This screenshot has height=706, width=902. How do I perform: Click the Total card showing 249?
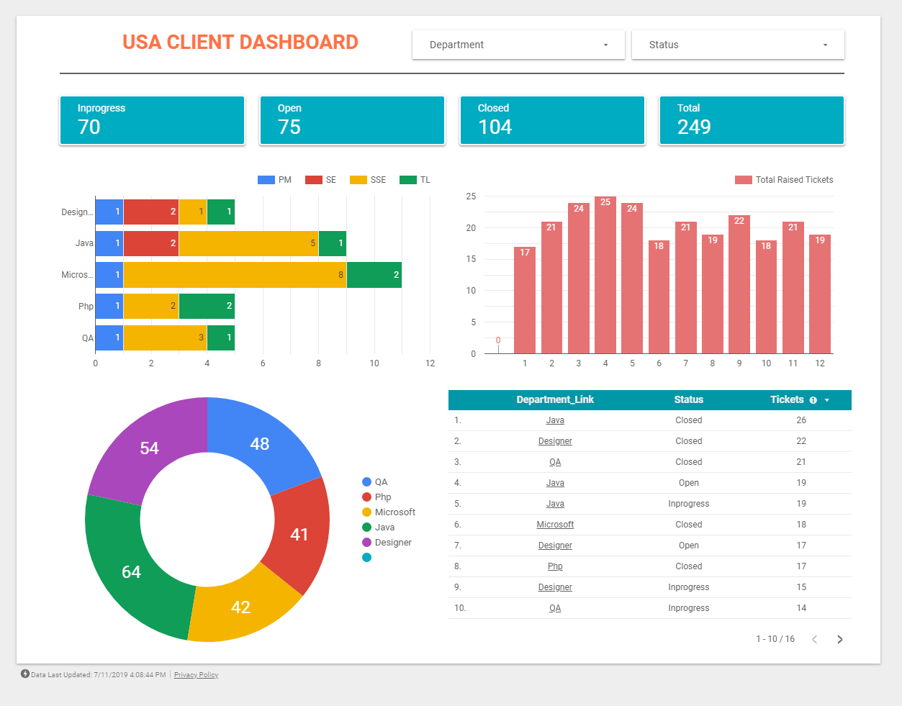(751, 120)
